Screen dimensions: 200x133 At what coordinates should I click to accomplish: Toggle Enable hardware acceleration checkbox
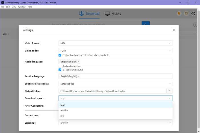(x=60, y=55)
